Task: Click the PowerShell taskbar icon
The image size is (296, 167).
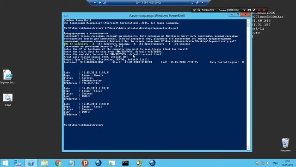Action: (x=31, y=163)
